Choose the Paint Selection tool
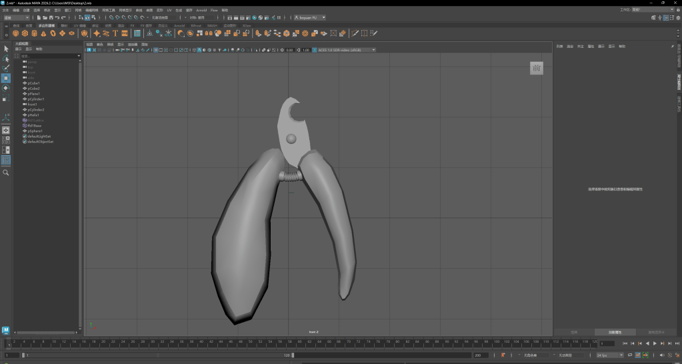682x364 pixels. point(6,68)
